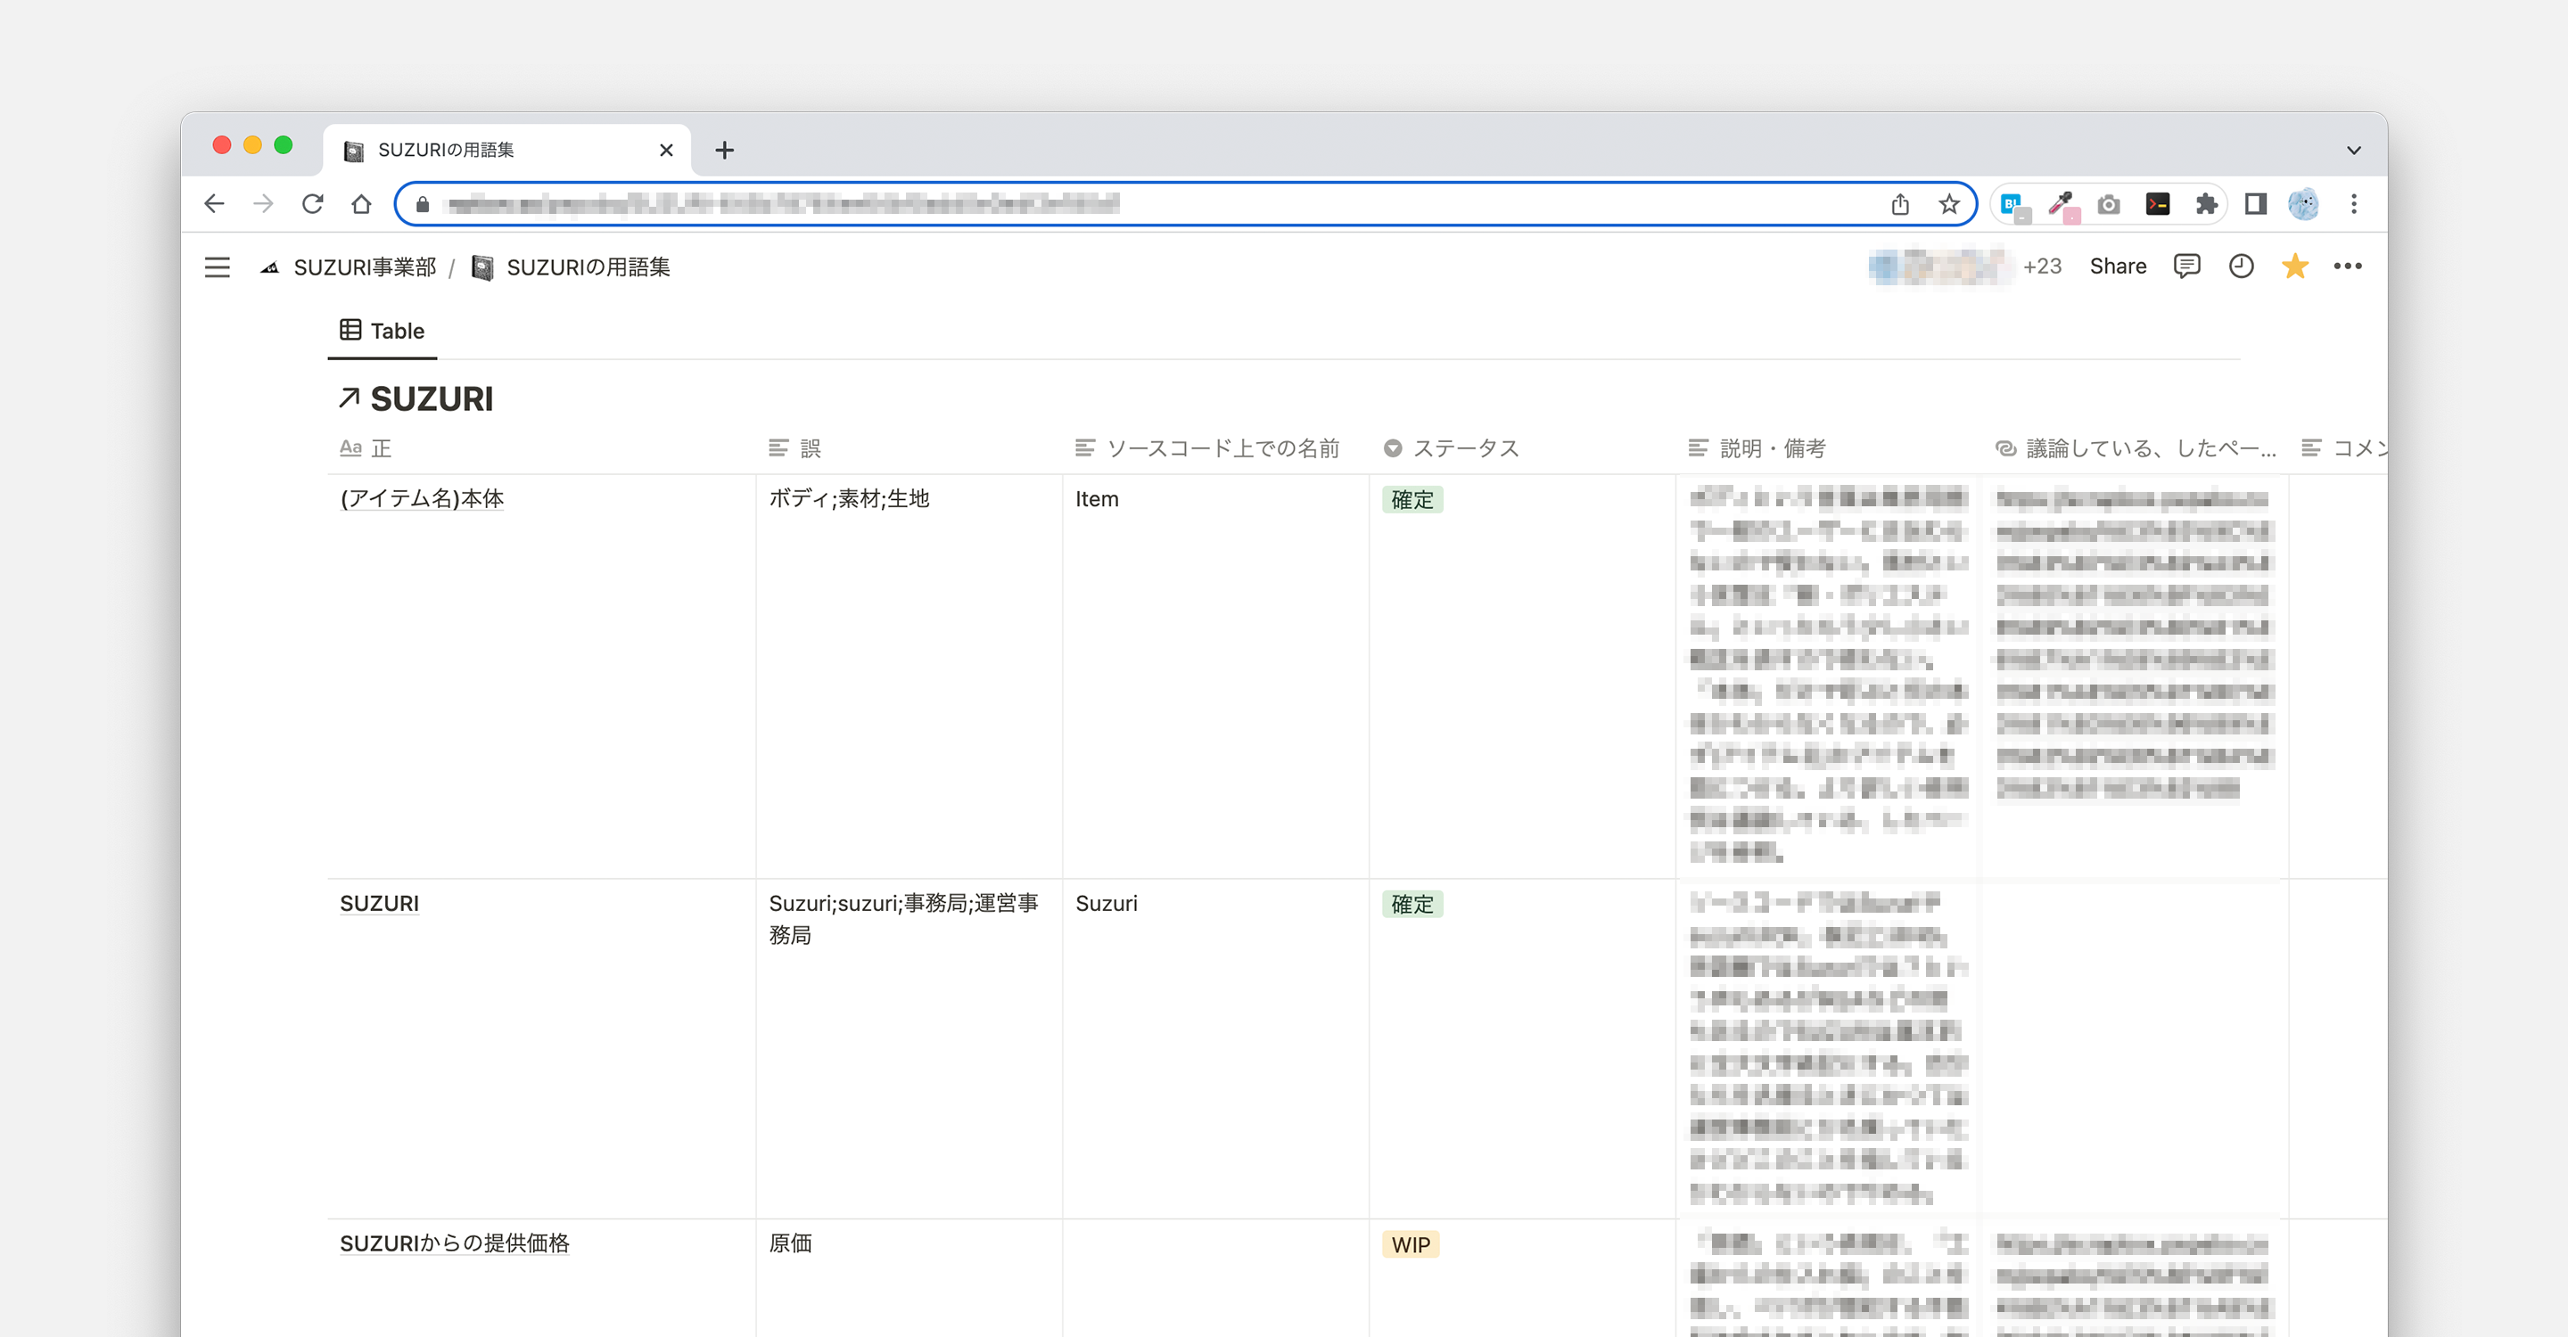This screenshot has width=2568, height=1337.
Task: View page update history clock
Action: 2241,266
